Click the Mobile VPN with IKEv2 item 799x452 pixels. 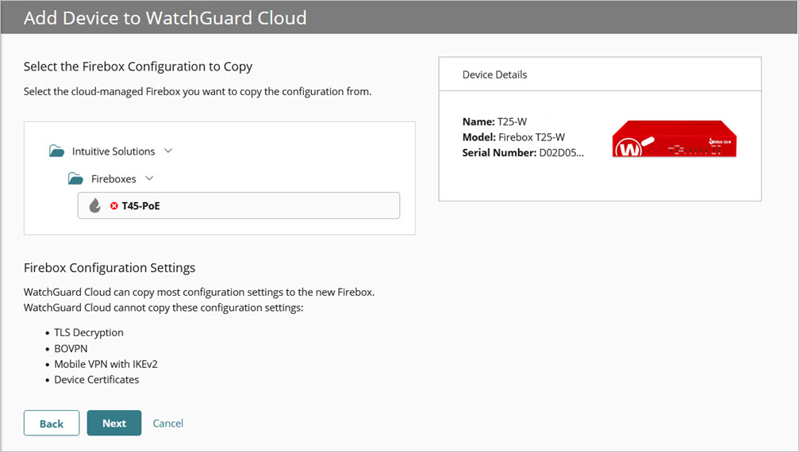coord(106,364)
